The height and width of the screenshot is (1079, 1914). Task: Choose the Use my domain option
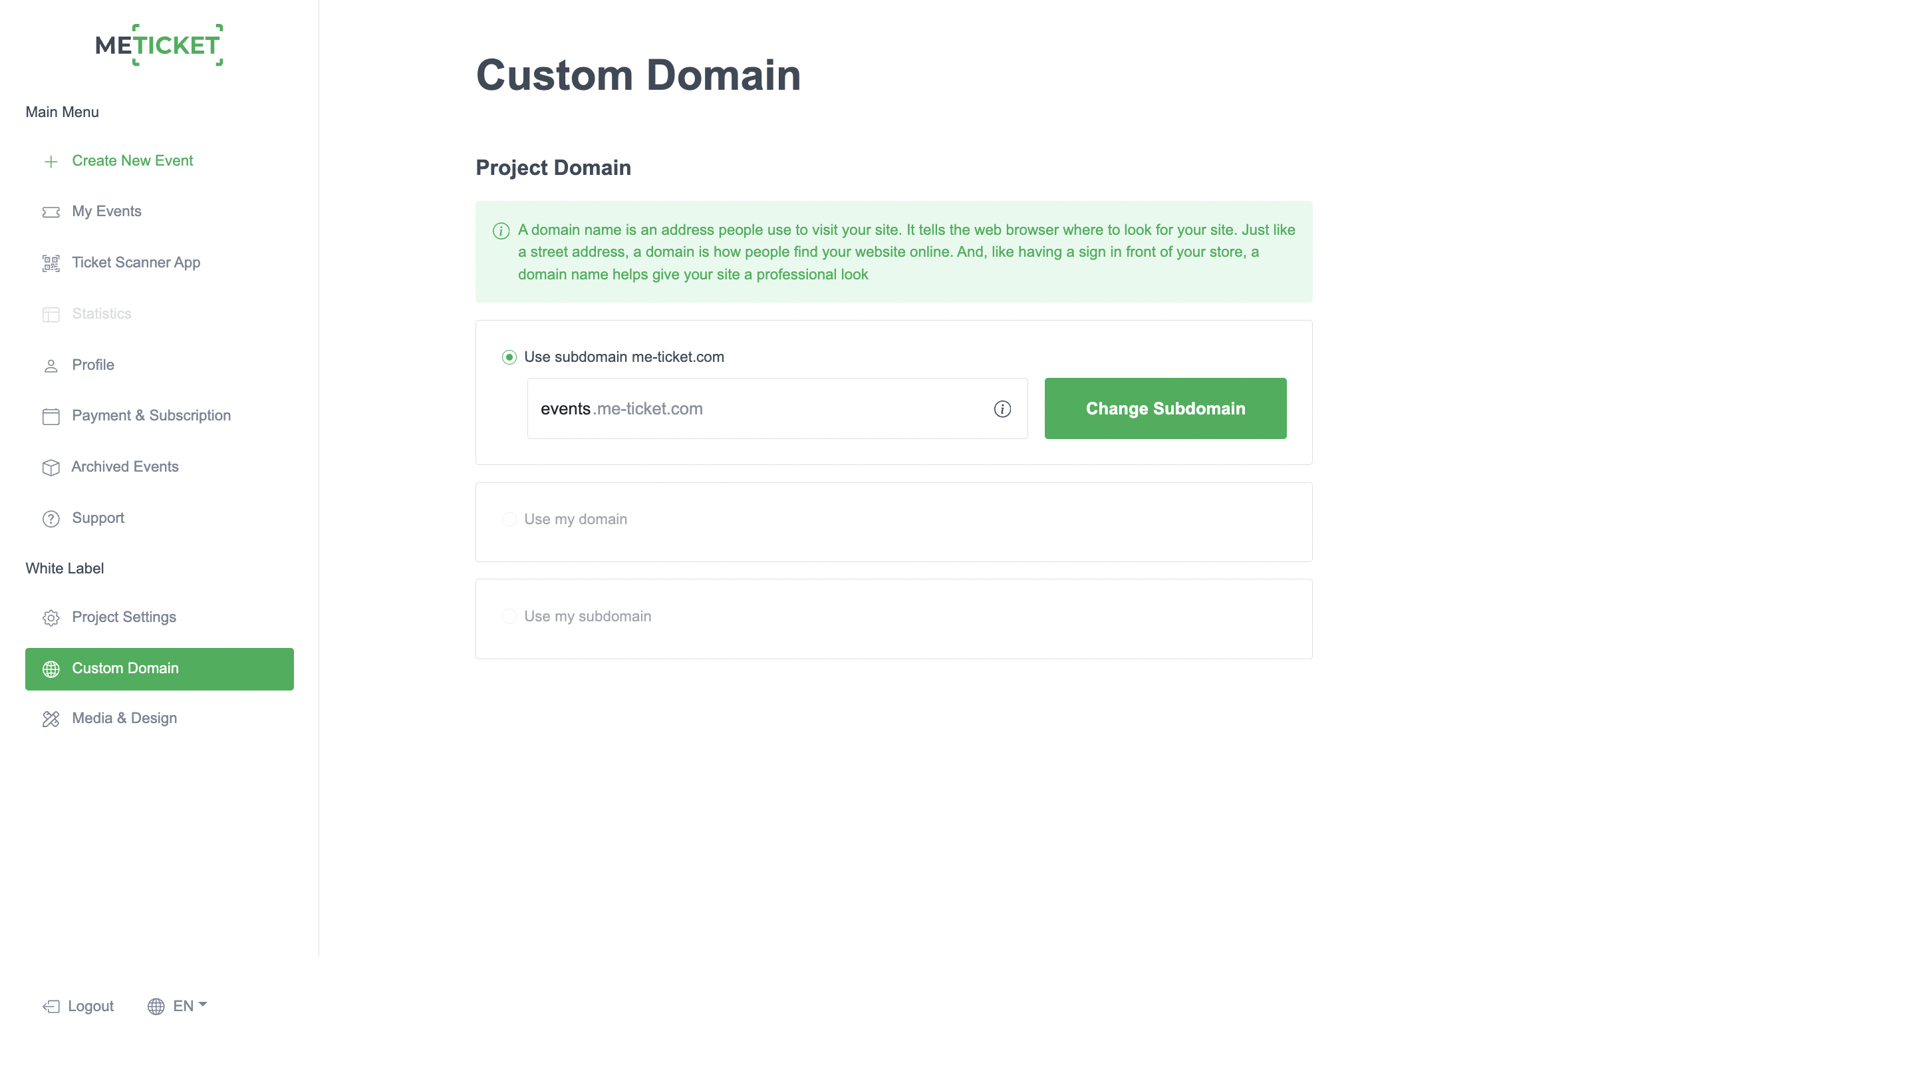point(509,520)
